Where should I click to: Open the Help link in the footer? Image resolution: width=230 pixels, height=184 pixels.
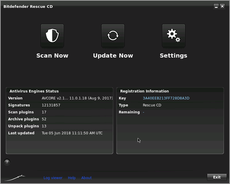point(72,178)
